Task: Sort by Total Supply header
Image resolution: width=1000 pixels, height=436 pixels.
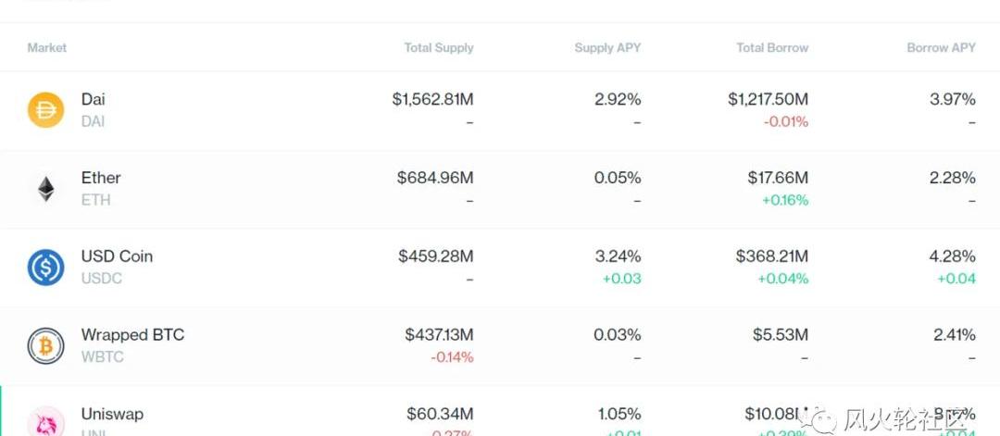Action: (x=439, y=47)
